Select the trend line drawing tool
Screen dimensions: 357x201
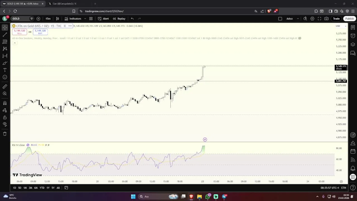click(x=5, y=35)
